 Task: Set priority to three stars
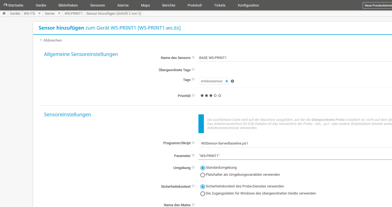click(x=211, y=95)
